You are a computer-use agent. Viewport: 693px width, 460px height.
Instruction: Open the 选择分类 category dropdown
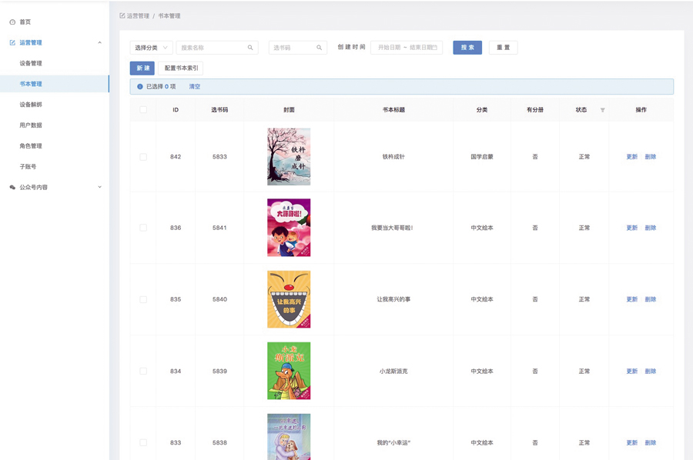tap(151, 48)
